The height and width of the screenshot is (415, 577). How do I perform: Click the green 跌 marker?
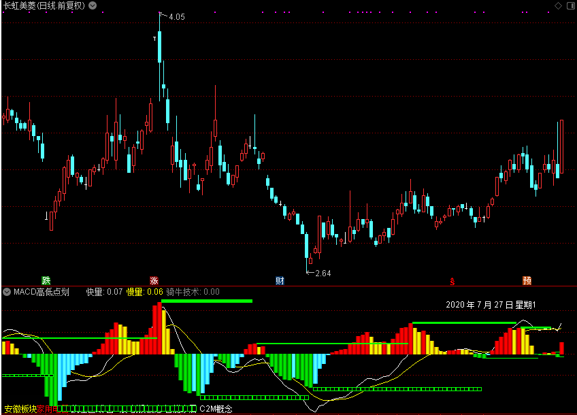[x=46, y=281]
